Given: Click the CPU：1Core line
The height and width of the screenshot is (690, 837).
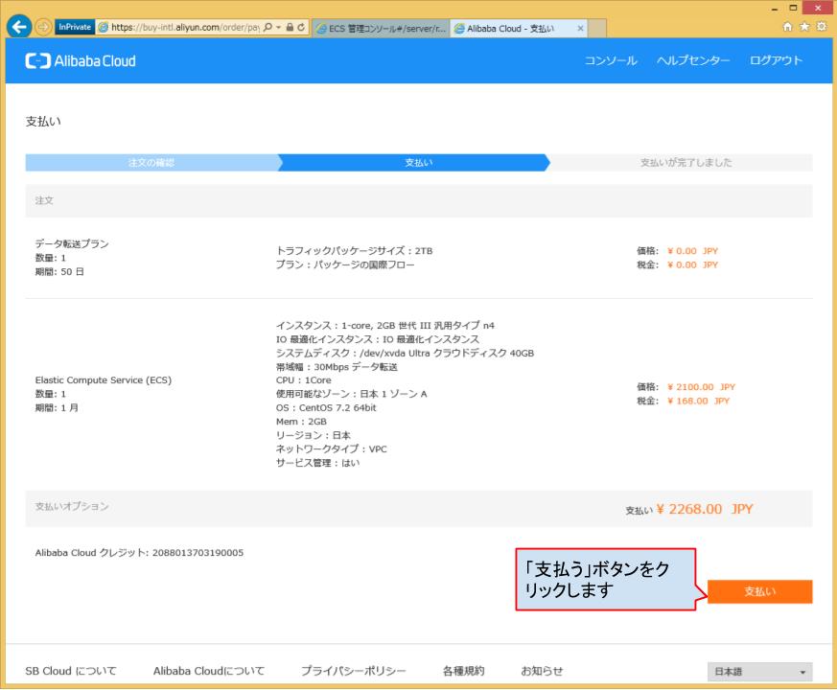Looking at the screenshot, I should 304,379.
